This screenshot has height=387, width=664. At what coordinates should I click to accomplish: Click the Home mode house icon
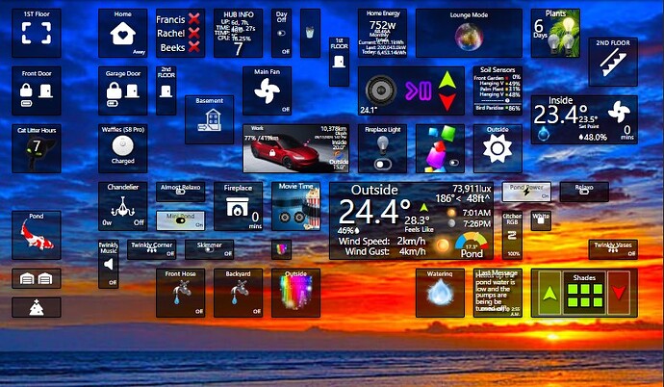pyautogui.click(x=122, y=34)
